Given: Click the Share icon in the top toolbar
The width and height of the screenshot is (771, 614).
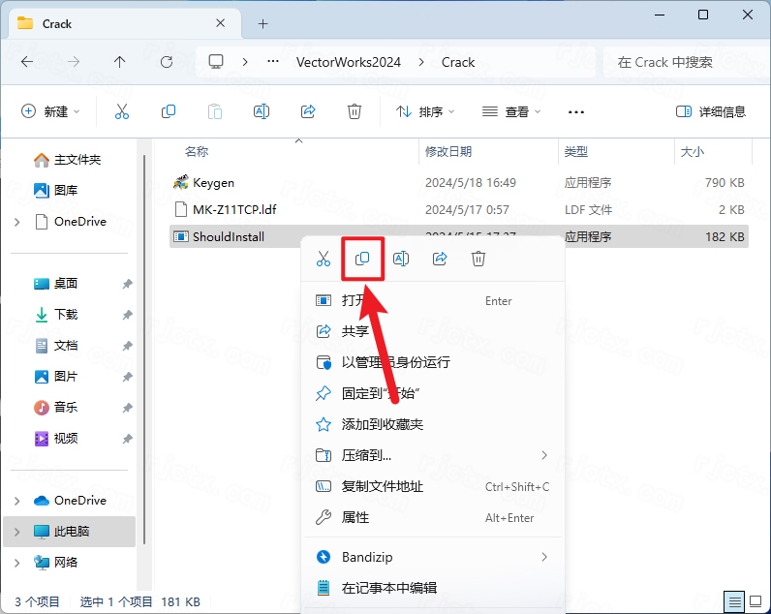Looking at the screenshot, I should (x=308, y=111).
